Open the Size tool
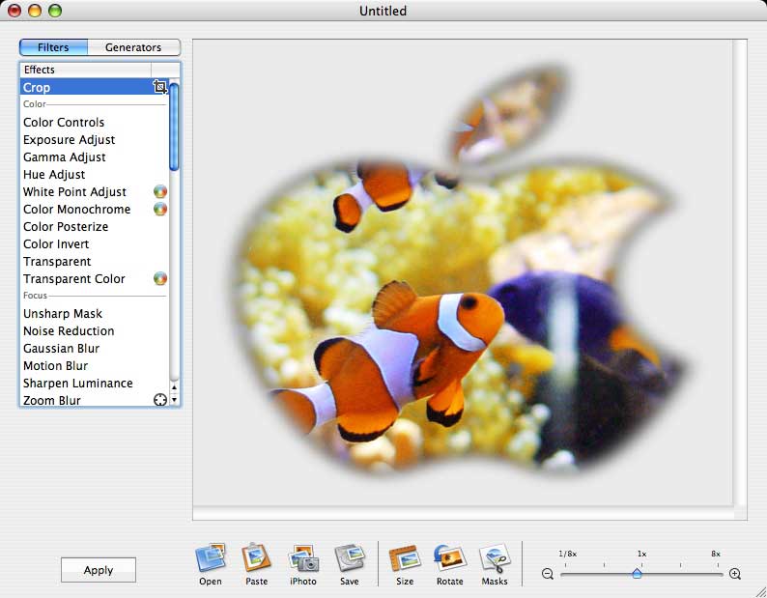Screen dimensions: 767x598 point(404,559)
